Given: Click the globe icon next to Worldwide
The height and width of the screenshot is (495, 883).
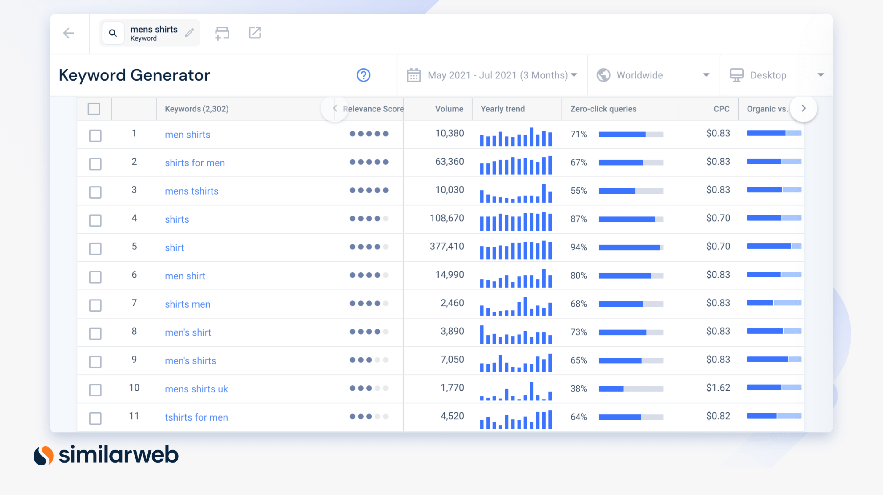Looking at the screenshot, I should (x=603, y=75).
